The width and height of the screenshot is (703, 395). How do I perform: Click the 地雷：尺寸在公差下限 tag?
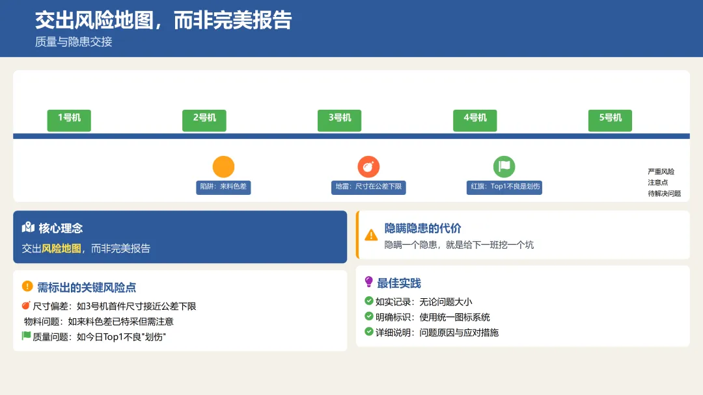coord(368,187)
